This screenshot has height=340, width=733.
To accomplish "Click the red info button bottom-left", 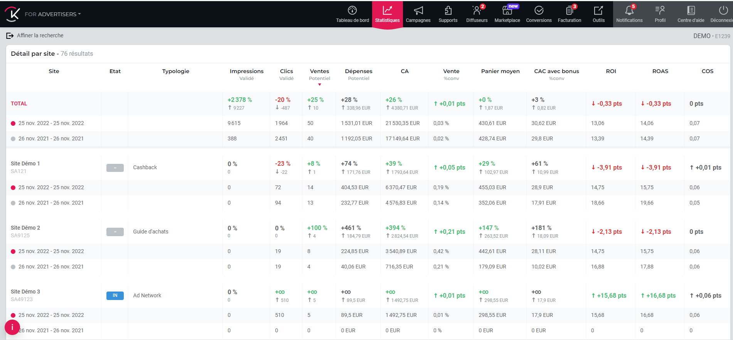I will click(x=12, y=327).
